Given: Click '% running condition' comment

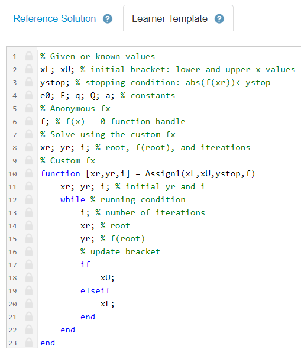Looking at the screenshot, I should click(138, 200).
